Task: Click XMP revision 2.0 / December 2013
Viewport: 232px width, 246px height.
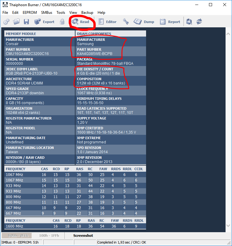Action: (x=95, y=162)
